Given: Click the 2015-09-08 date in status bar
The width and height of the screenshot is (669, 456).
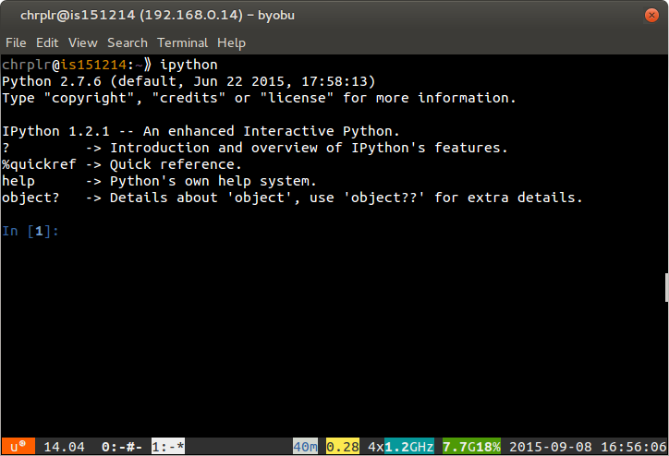Looking at the screenshot, I should click(551, 447).
